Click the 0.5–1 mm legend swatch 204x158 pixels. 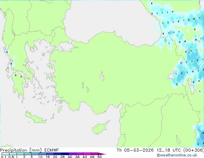tap(13, 154)
